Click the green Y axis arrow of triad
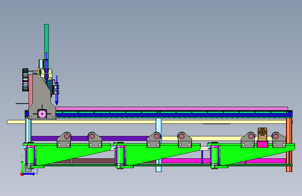This screenshot has height=196, width=302. (22, 167)
